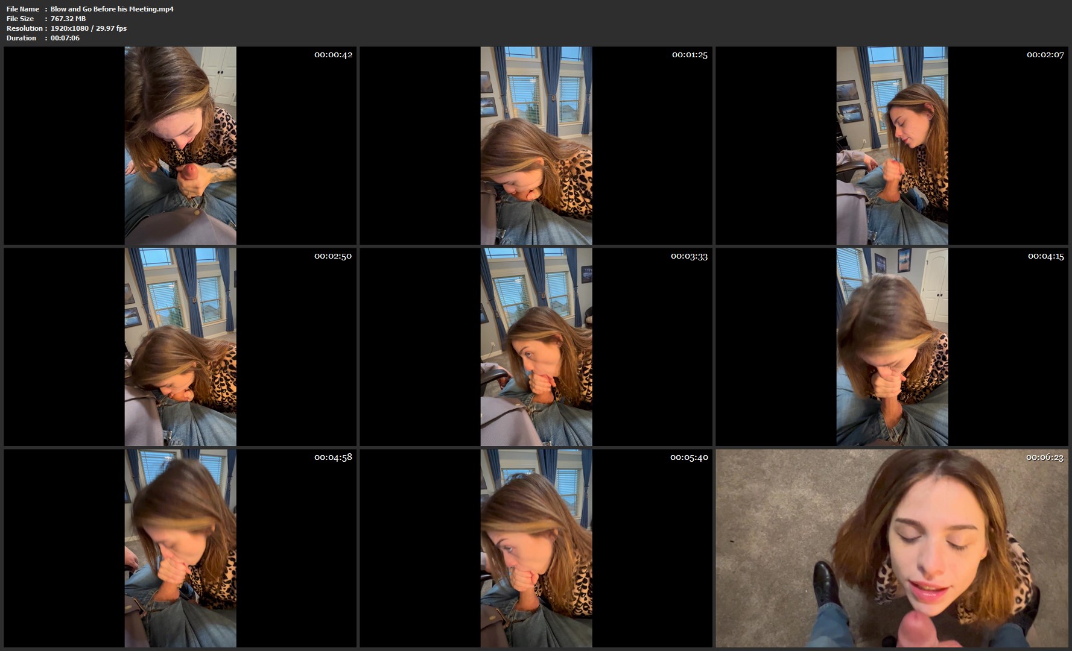
Task: Open the thumbnail at 00:04:58
Action: [180, 548]
